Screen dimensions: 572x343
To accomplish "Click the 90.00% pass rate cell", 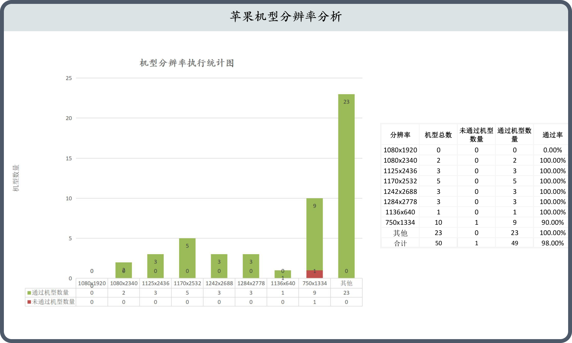I will [552, 223].
